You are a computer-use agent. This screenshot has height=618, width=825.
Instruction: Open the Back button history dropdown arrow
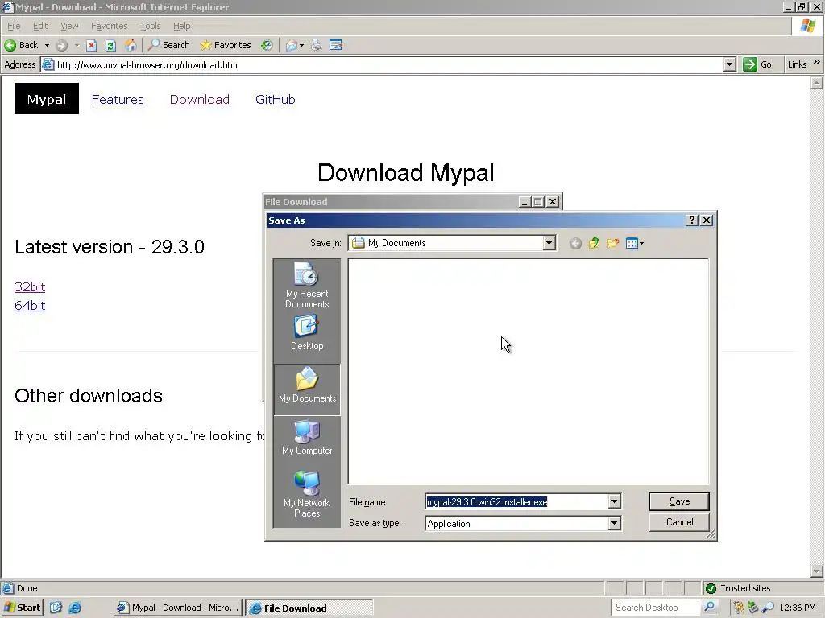click(47, 45)
